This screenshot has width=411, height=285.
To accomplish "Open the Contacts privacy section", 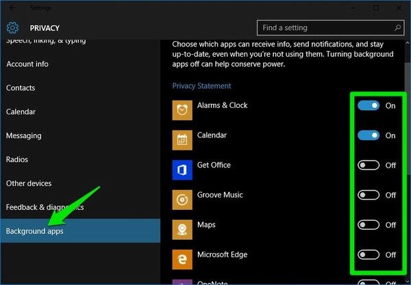I will 21,88.
